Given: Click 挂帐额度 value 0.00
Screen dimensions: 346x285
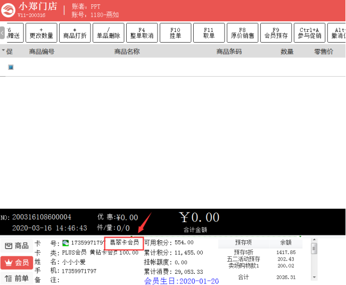Looking at the screenshot, I should tap(181, 262).
